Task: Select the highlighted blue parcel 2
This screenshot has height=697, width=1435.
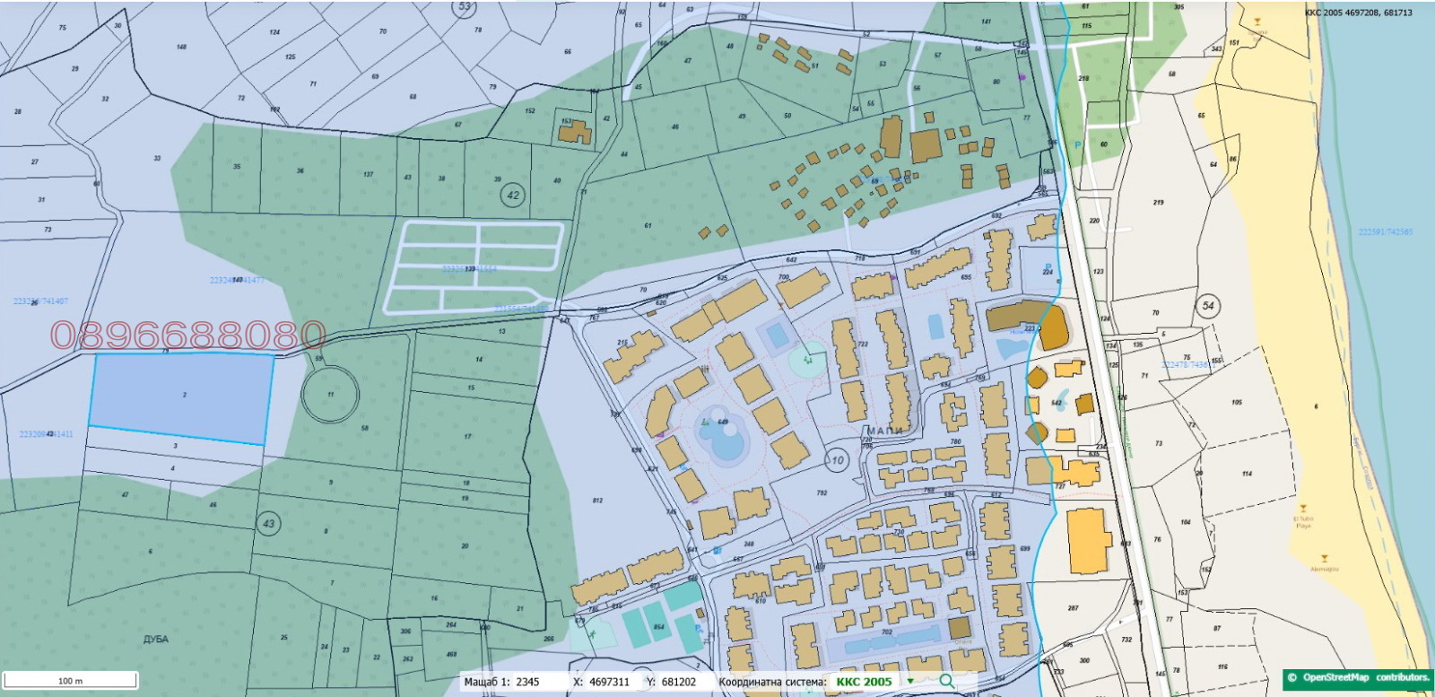Action: (x=184, y=396)
